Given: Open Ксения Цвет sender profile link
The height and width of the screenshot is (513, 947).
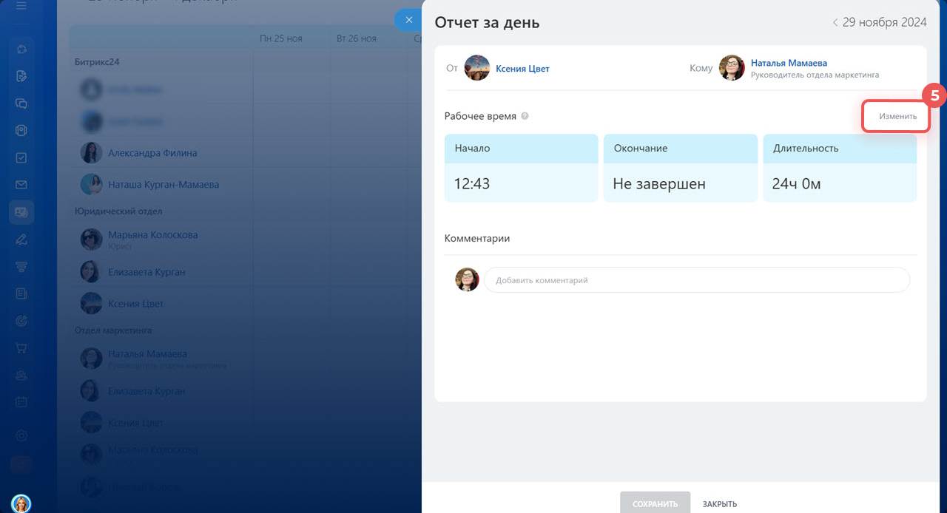Looking at the screenshot, I should (522, 69).
